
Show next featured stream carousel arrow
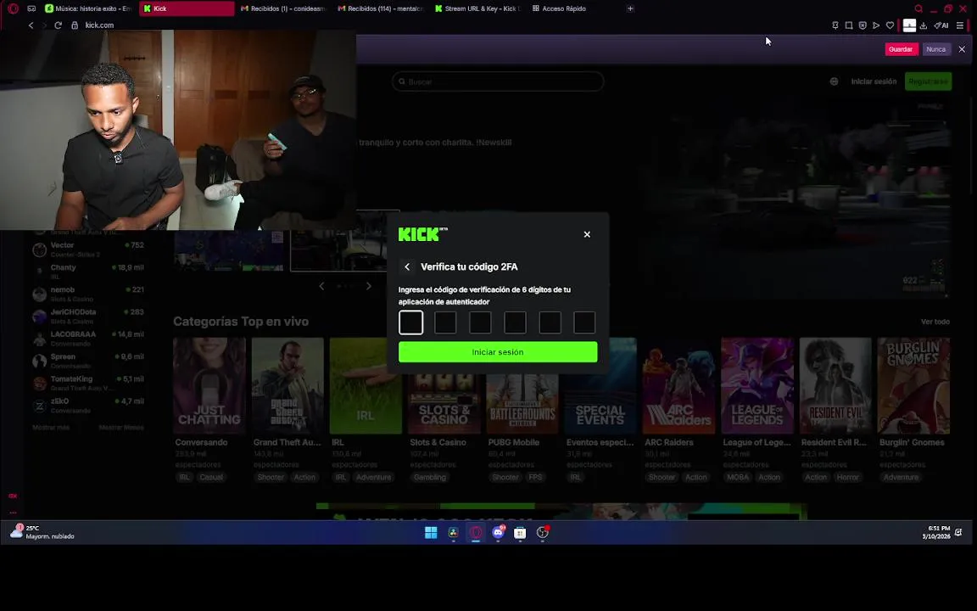click(368, 286)
